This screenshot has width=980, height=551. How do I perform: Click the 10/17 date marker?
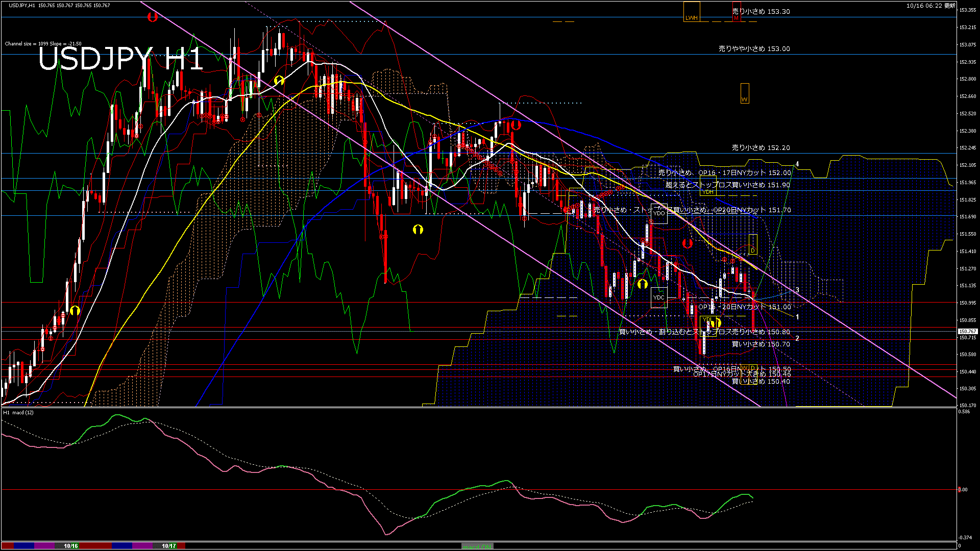click(x=169, y=546)
